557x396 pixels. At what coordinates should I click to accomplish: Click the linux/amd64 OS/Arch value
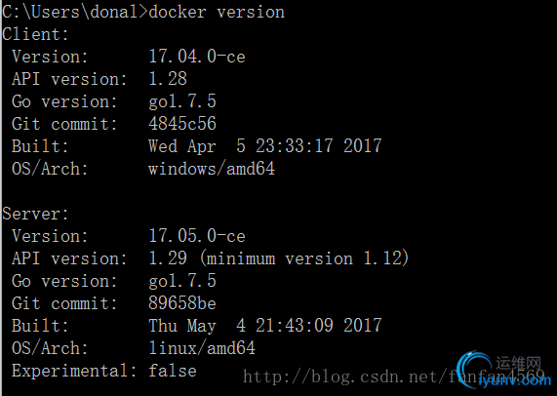click(202, 348)
